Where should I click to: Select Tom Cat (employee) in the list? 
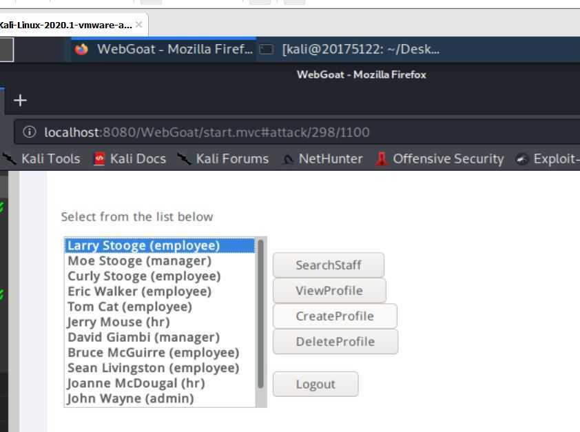coord(160,307)
